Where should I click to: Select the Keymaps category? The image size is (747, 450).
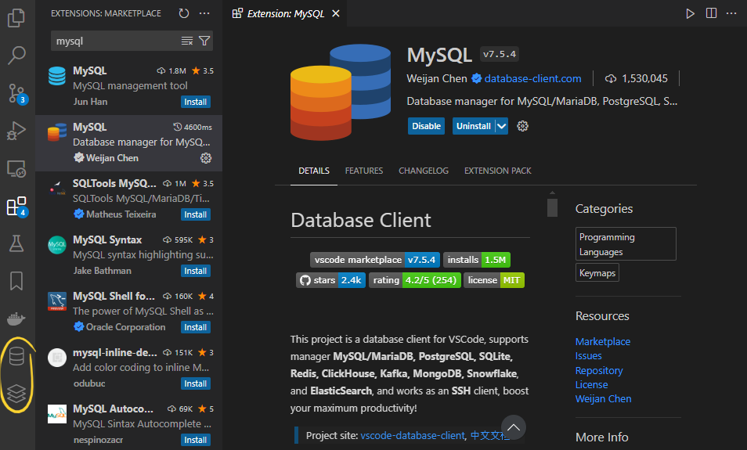coord(597,273)
